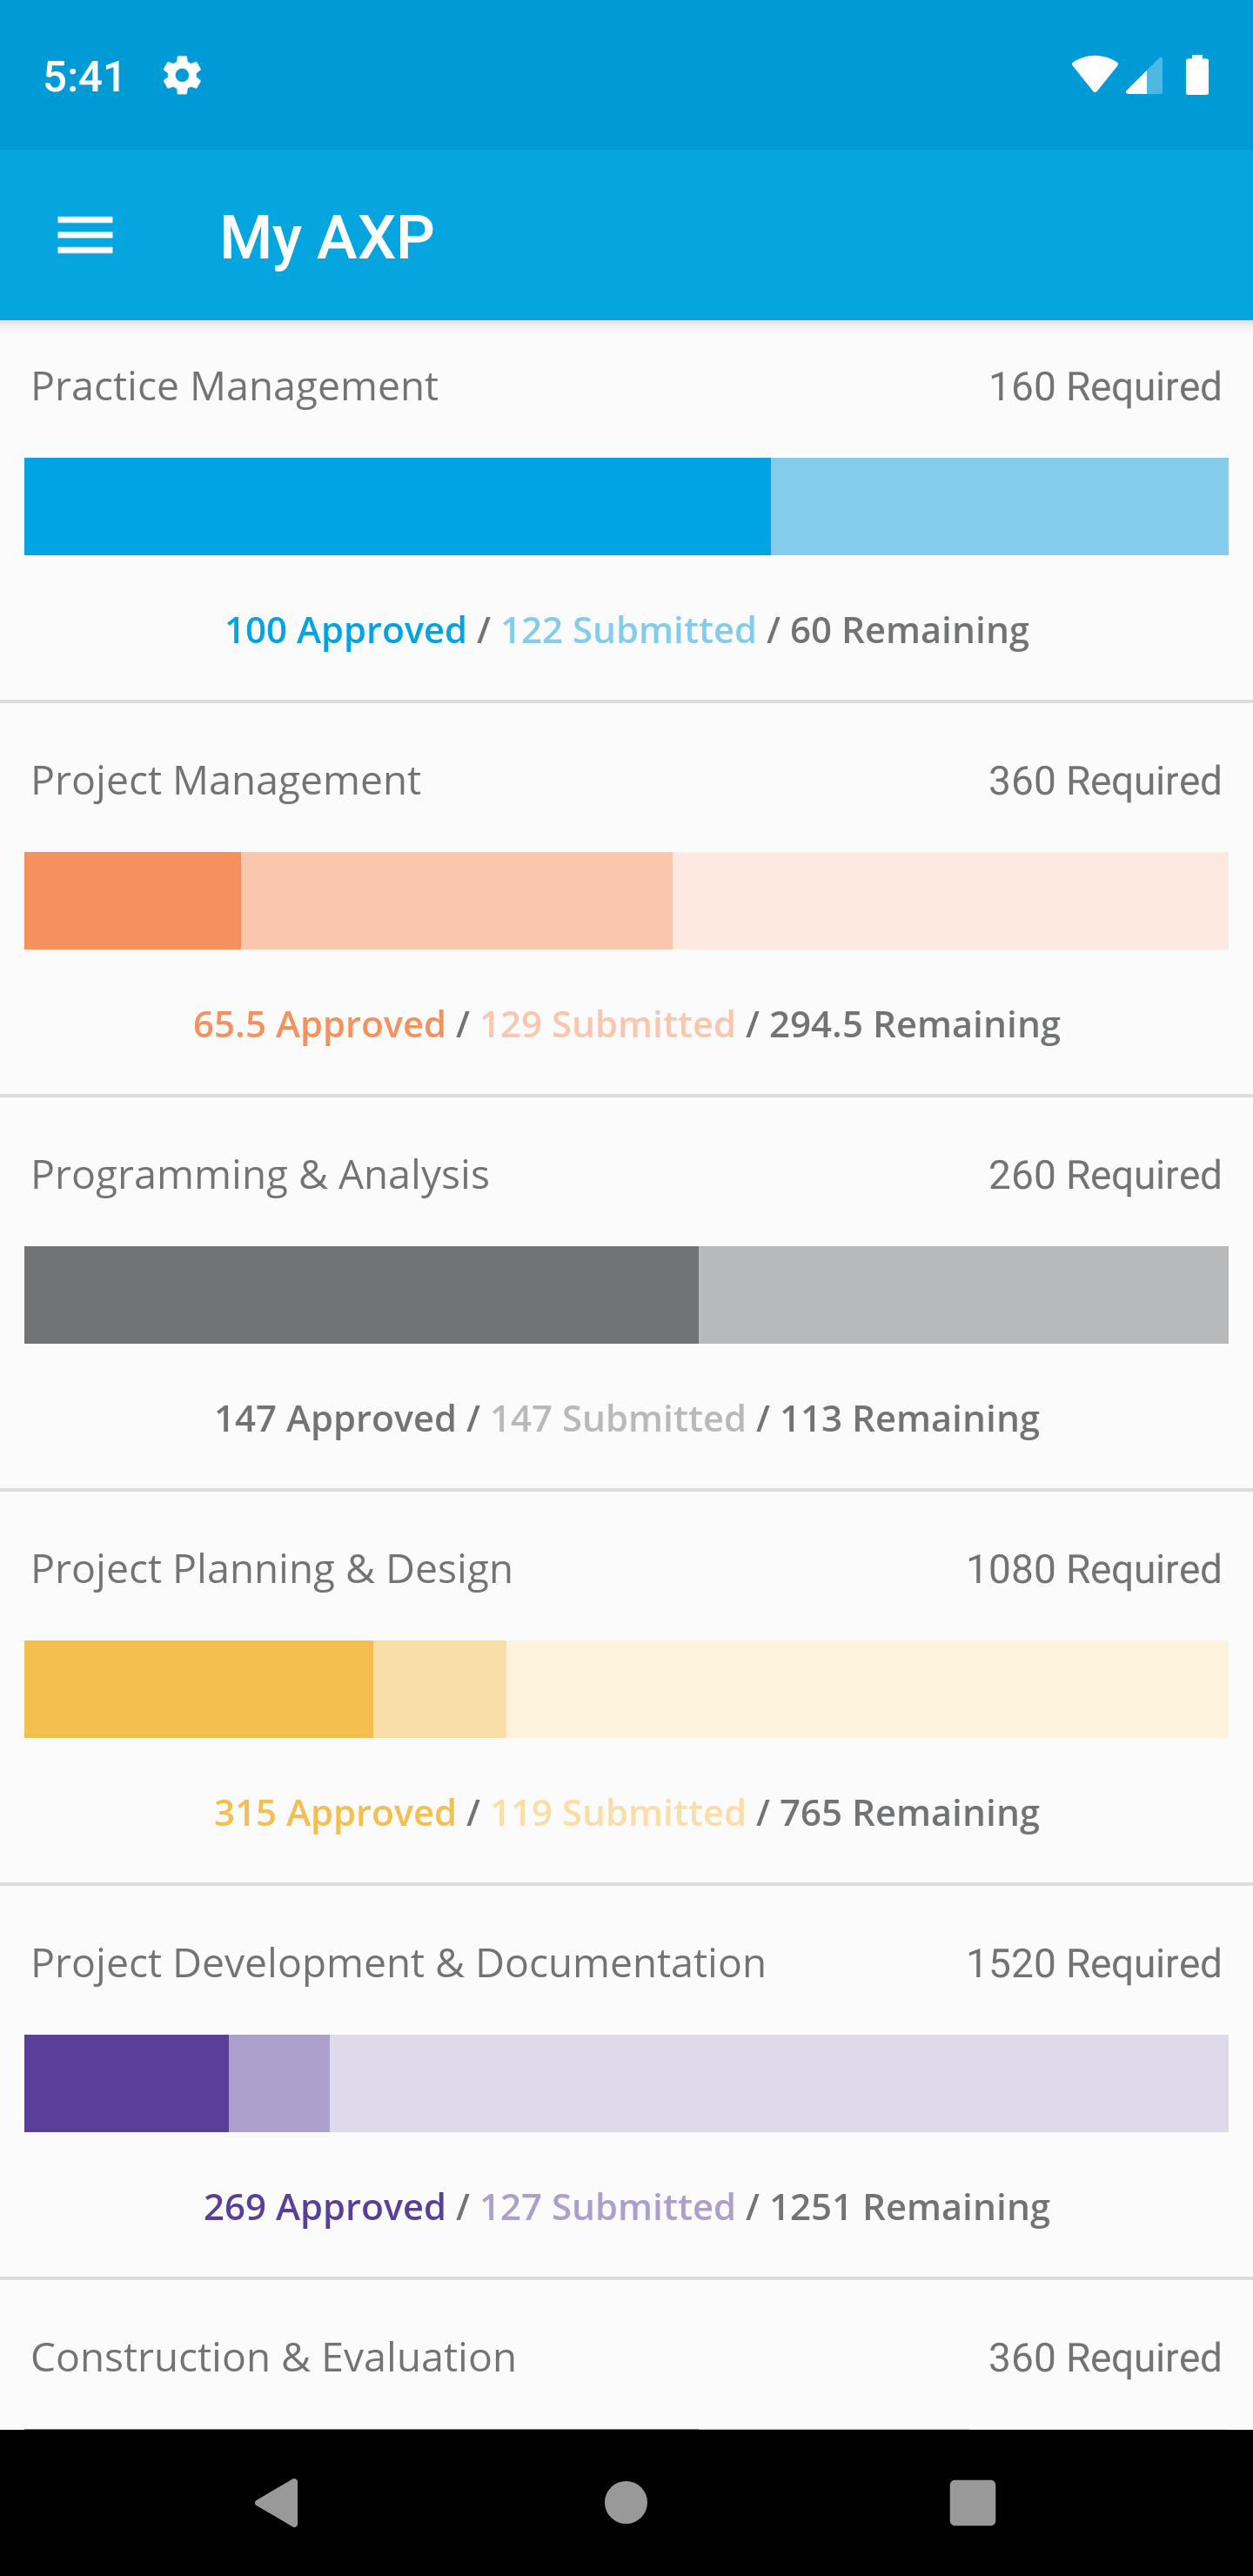Tap the Android back navigation button
This screenshot has width=1253, height=2576.
(x=278, y=2502)
